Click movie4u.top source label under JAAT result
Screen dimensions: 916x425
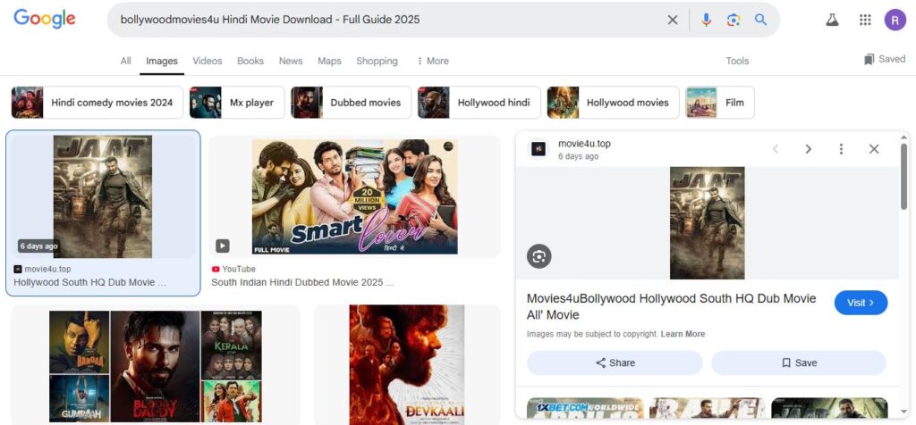point(47,270)
